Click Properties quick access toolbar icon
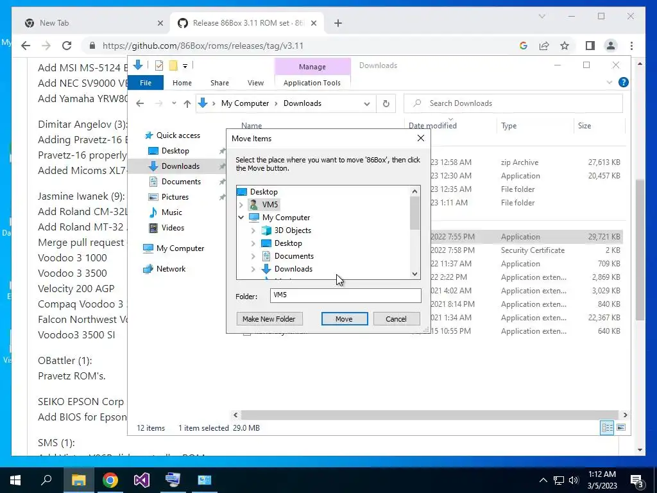 click(x=159, y=65)
